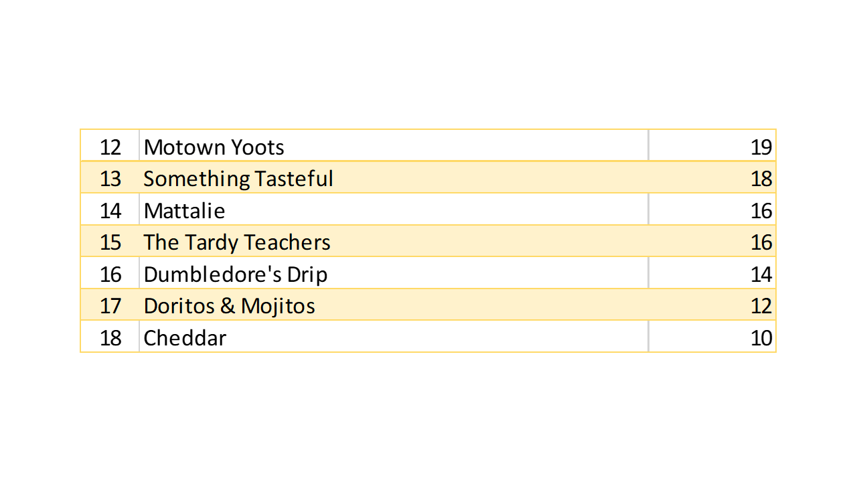Click the Dumbledore's Drip team cell

pos(236,274)
